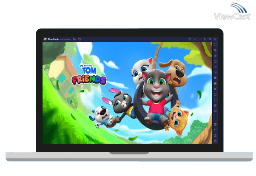Click the ViewCast logo

click(x=232, y=11)
